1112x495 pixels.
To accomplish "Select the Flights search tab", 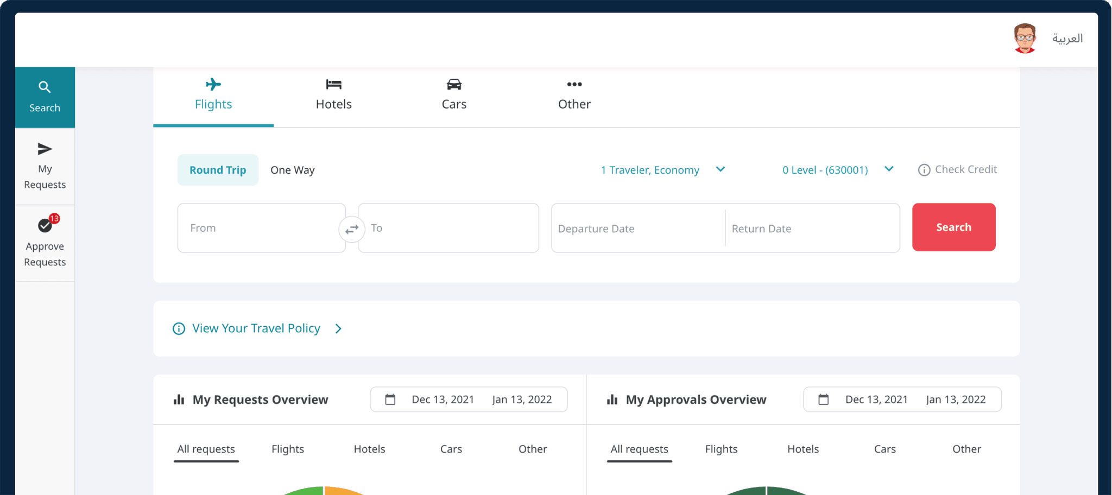I will 213,97.
